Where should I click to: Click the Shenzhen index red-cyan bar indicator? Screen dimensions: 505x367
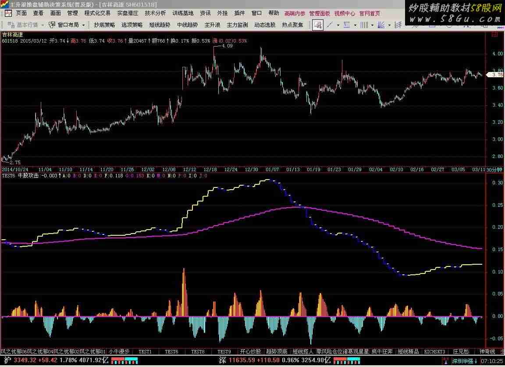[347, 360]
